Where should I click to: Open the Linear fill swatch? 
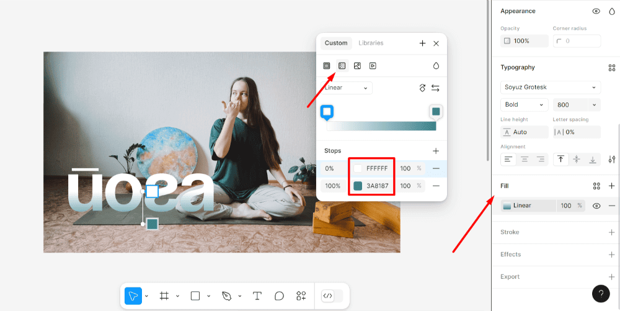pos(507,205)
